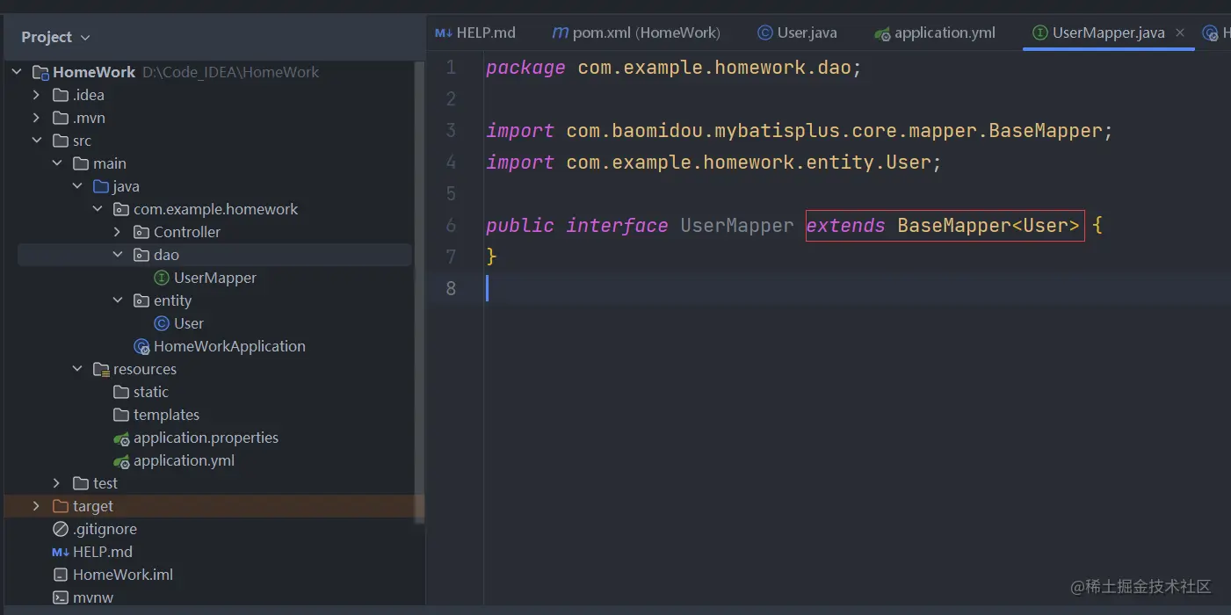
Task: Click the UserMapper interface icon in tree
Action: (x=162, y=278)
